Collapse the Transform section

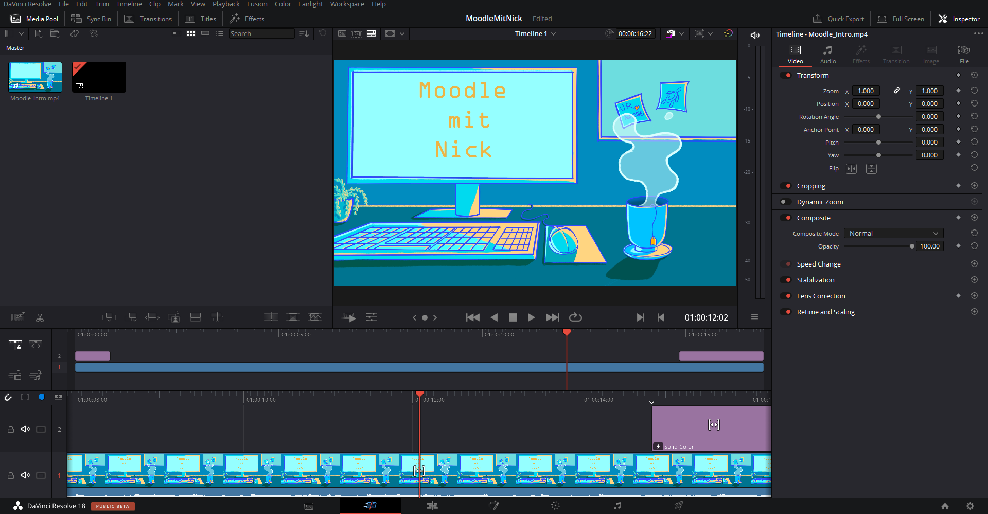coord(813,75)
